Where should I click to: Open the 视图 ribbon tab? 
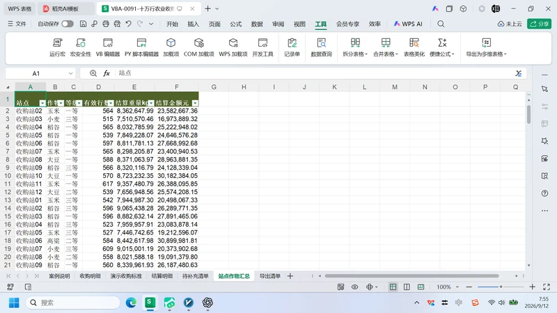click(299, 24)
